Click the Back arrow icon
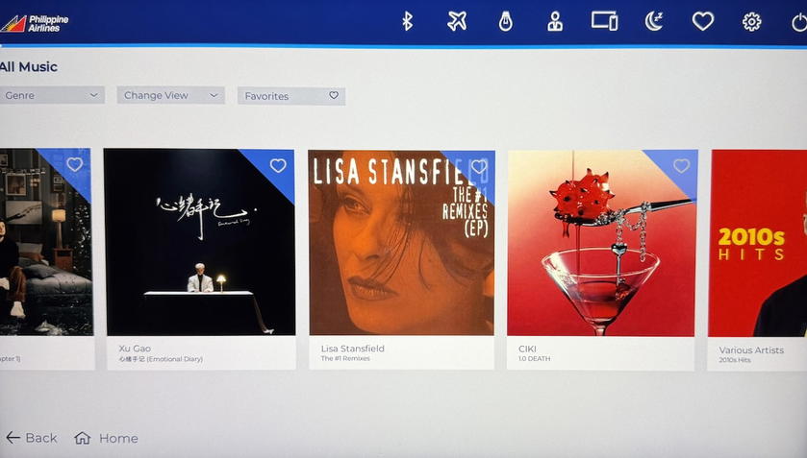Viewport: 807px width, 458px height. [13, 438]
